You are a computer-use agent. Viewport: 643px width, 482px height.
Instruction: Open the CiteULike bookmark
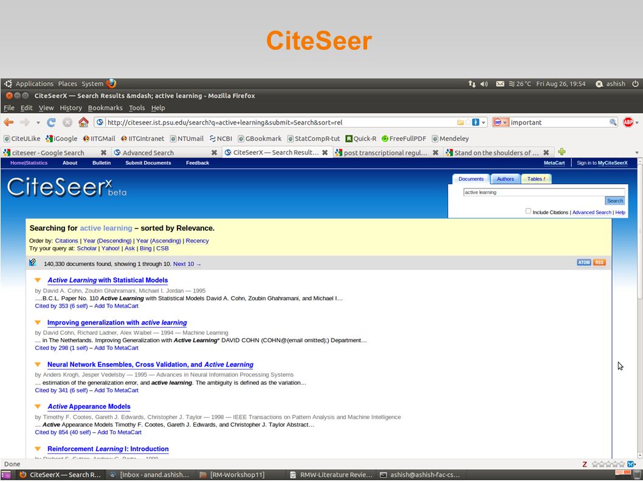coord(22,139)
